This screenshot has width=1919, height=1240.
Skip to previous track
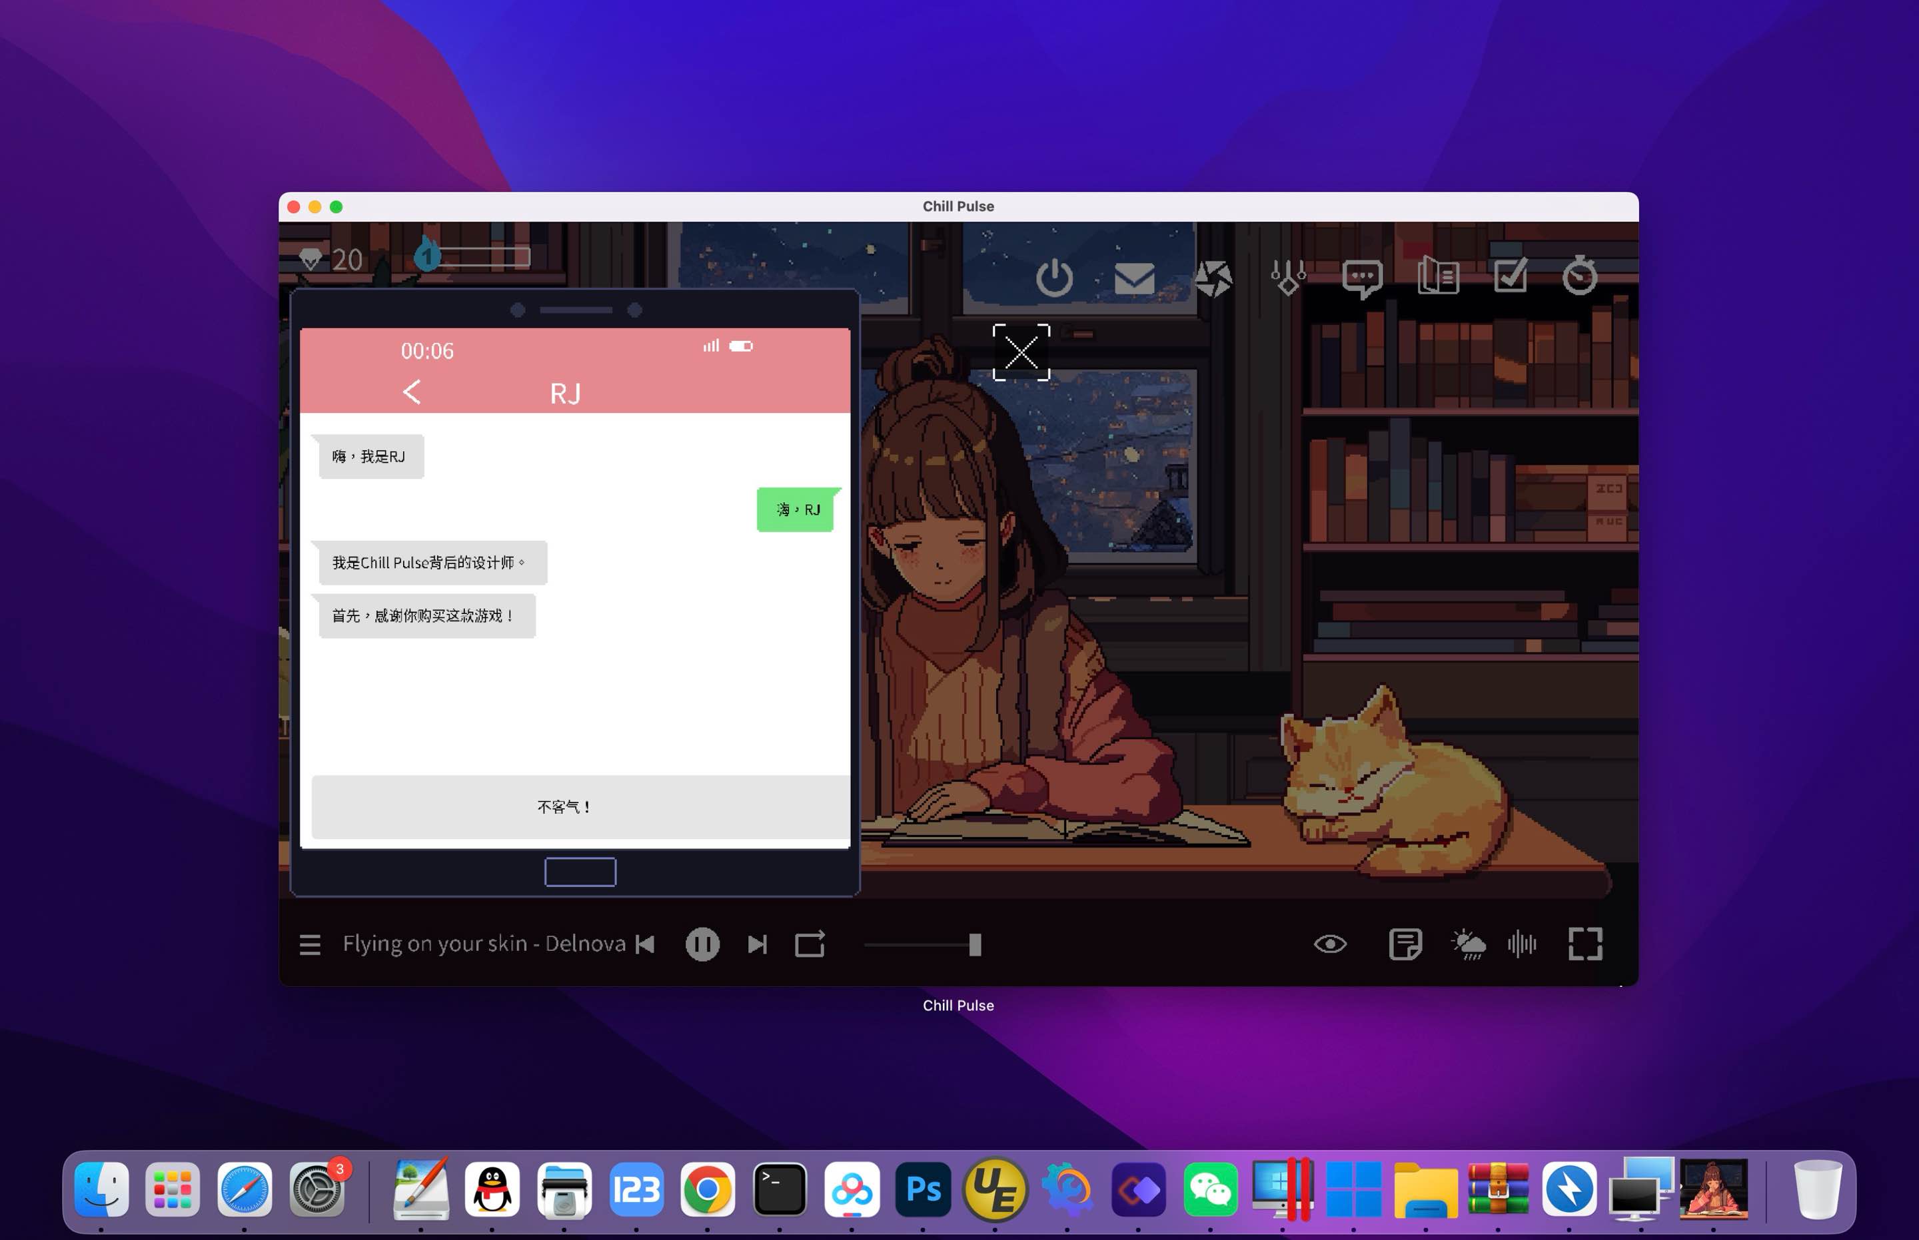tap(645, 944)
